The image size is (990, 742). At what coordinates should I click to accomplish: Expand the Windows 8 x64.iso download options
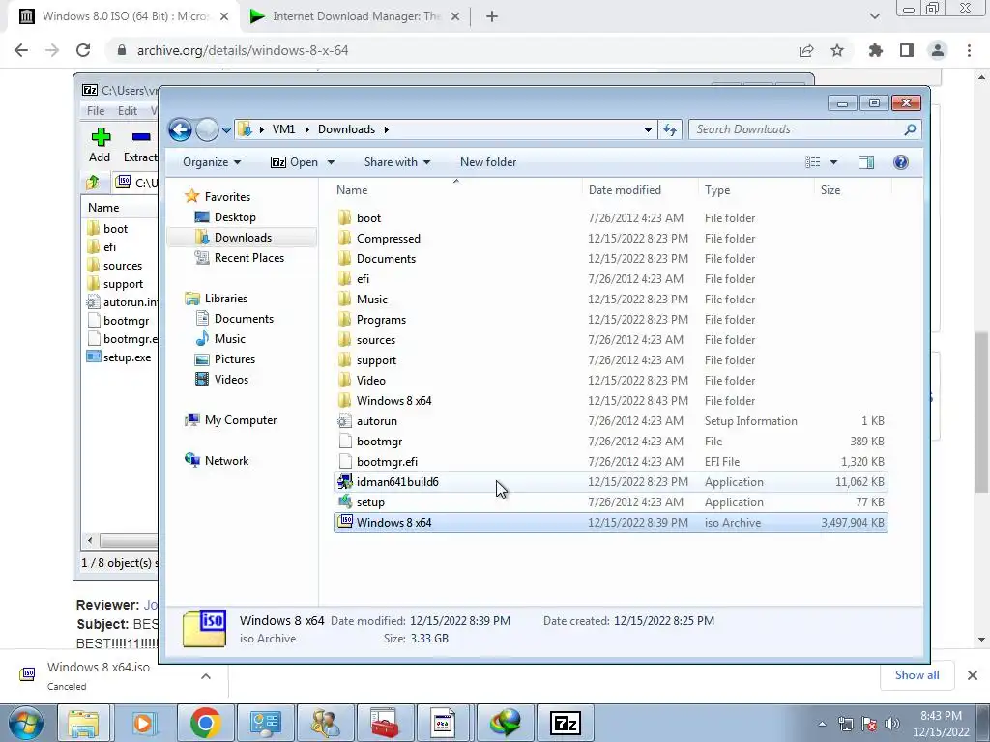point(206,675)
